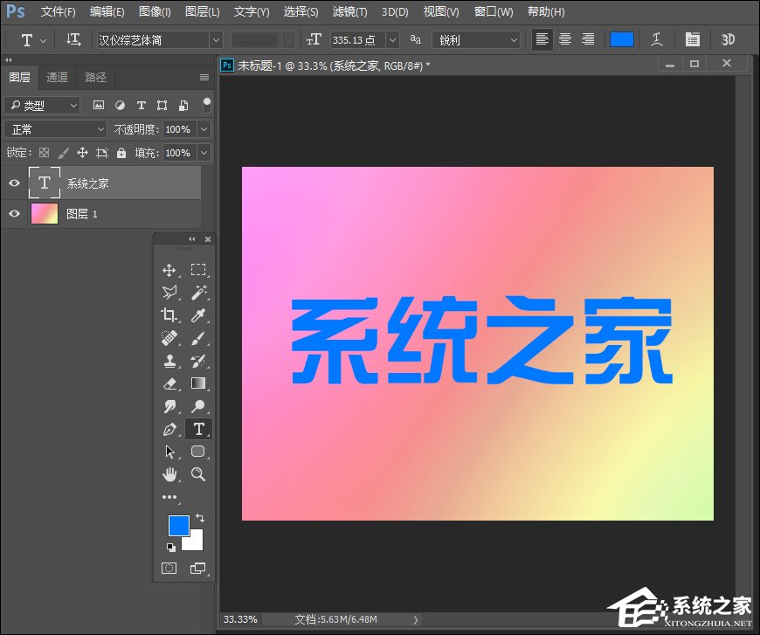Activate the Zoom tool
760x635 pixels.
coord(198,474)
